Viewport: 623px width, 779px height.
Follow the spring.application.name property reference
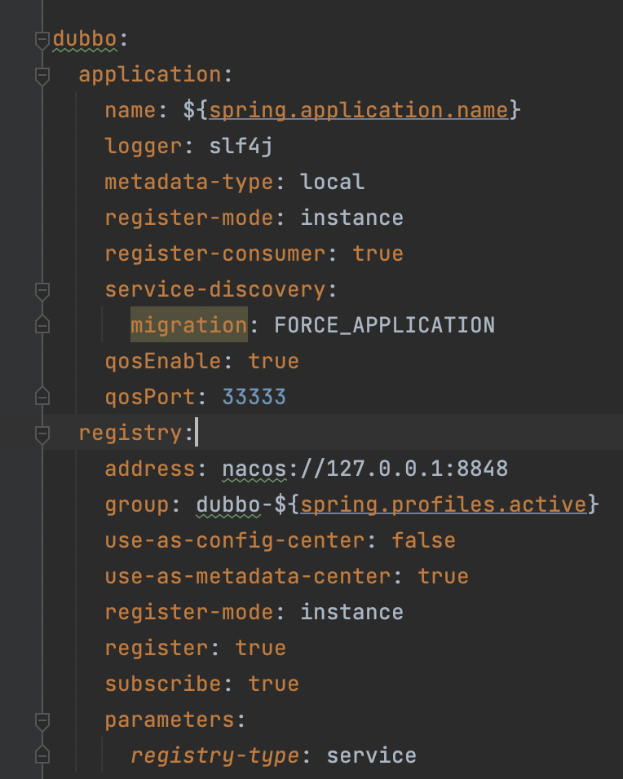click(x=359, y=110)
